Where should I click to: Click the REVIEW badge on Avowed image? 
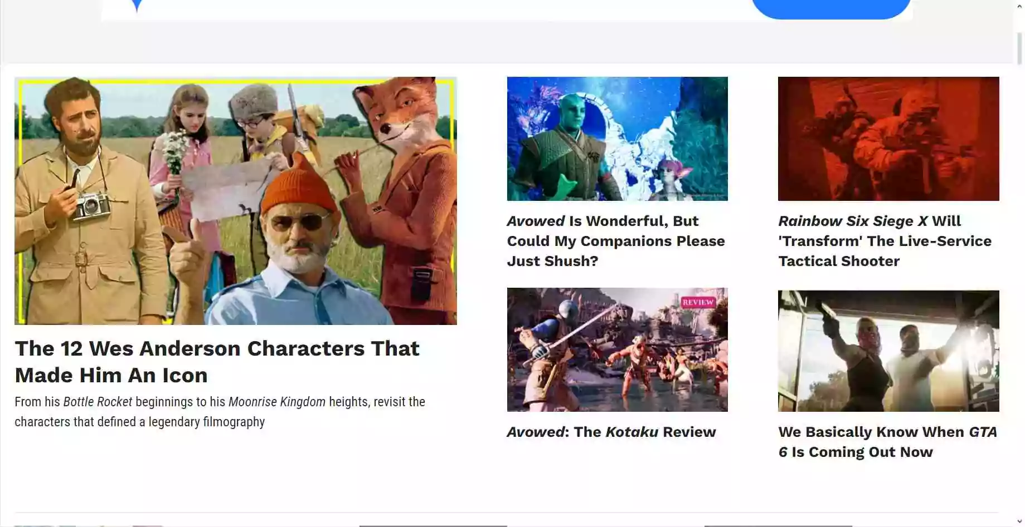point(698,302)
